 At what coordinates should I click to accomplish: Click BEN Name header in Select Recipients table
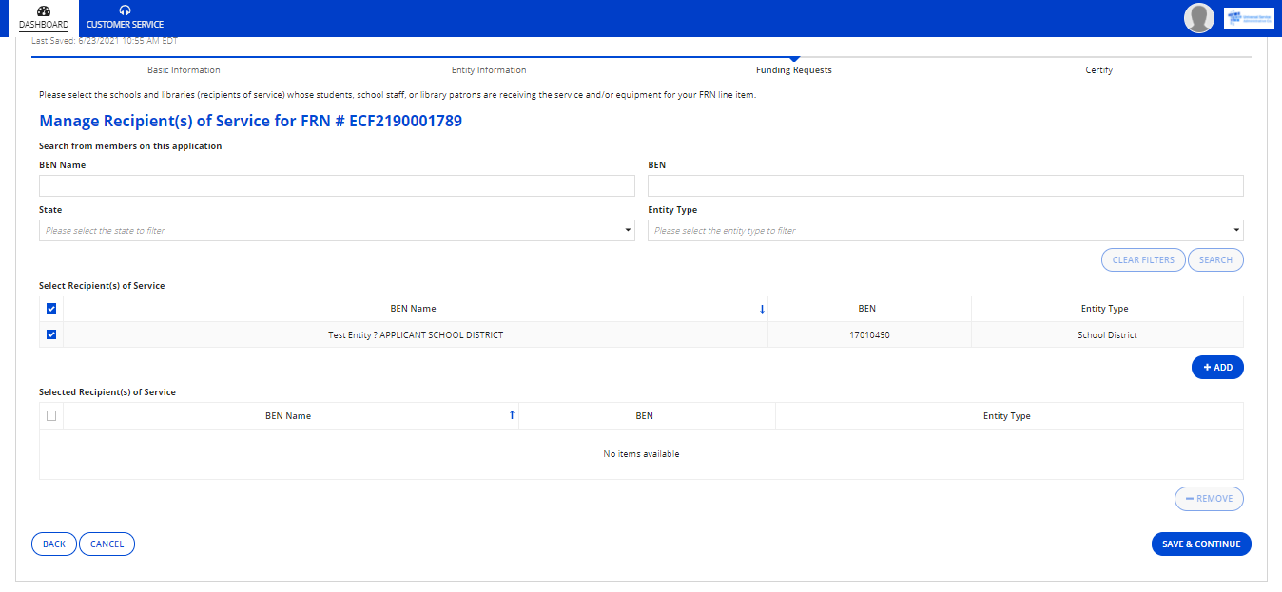click(x=414, y=309)
